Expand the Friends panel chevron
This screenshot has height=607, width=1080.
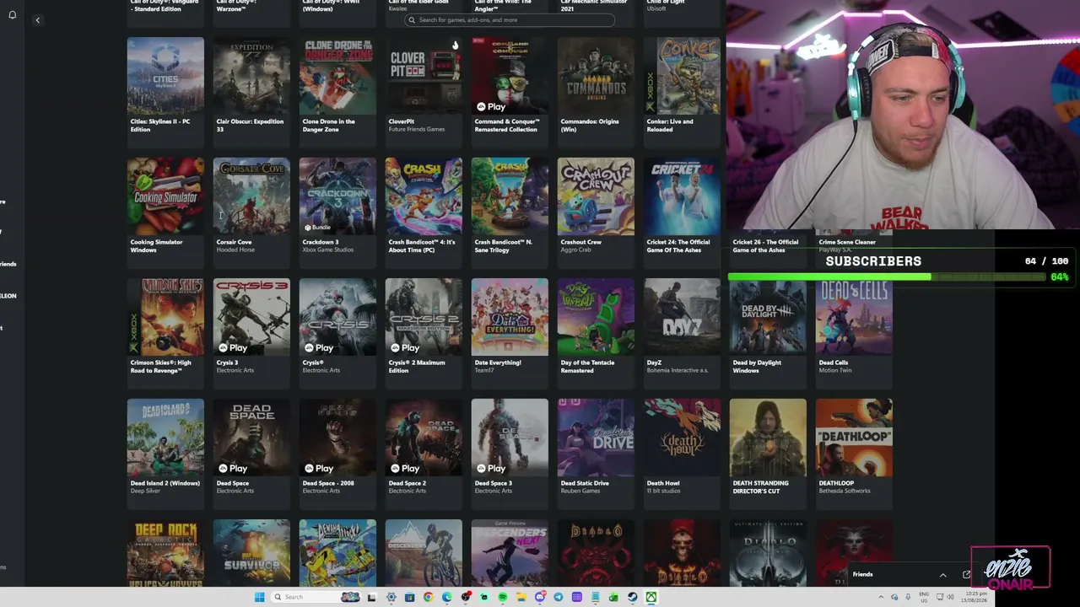coord(942,575)
